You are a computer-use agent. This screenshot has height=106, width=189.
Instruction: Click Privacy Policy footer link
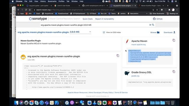[x=108, y=92]
